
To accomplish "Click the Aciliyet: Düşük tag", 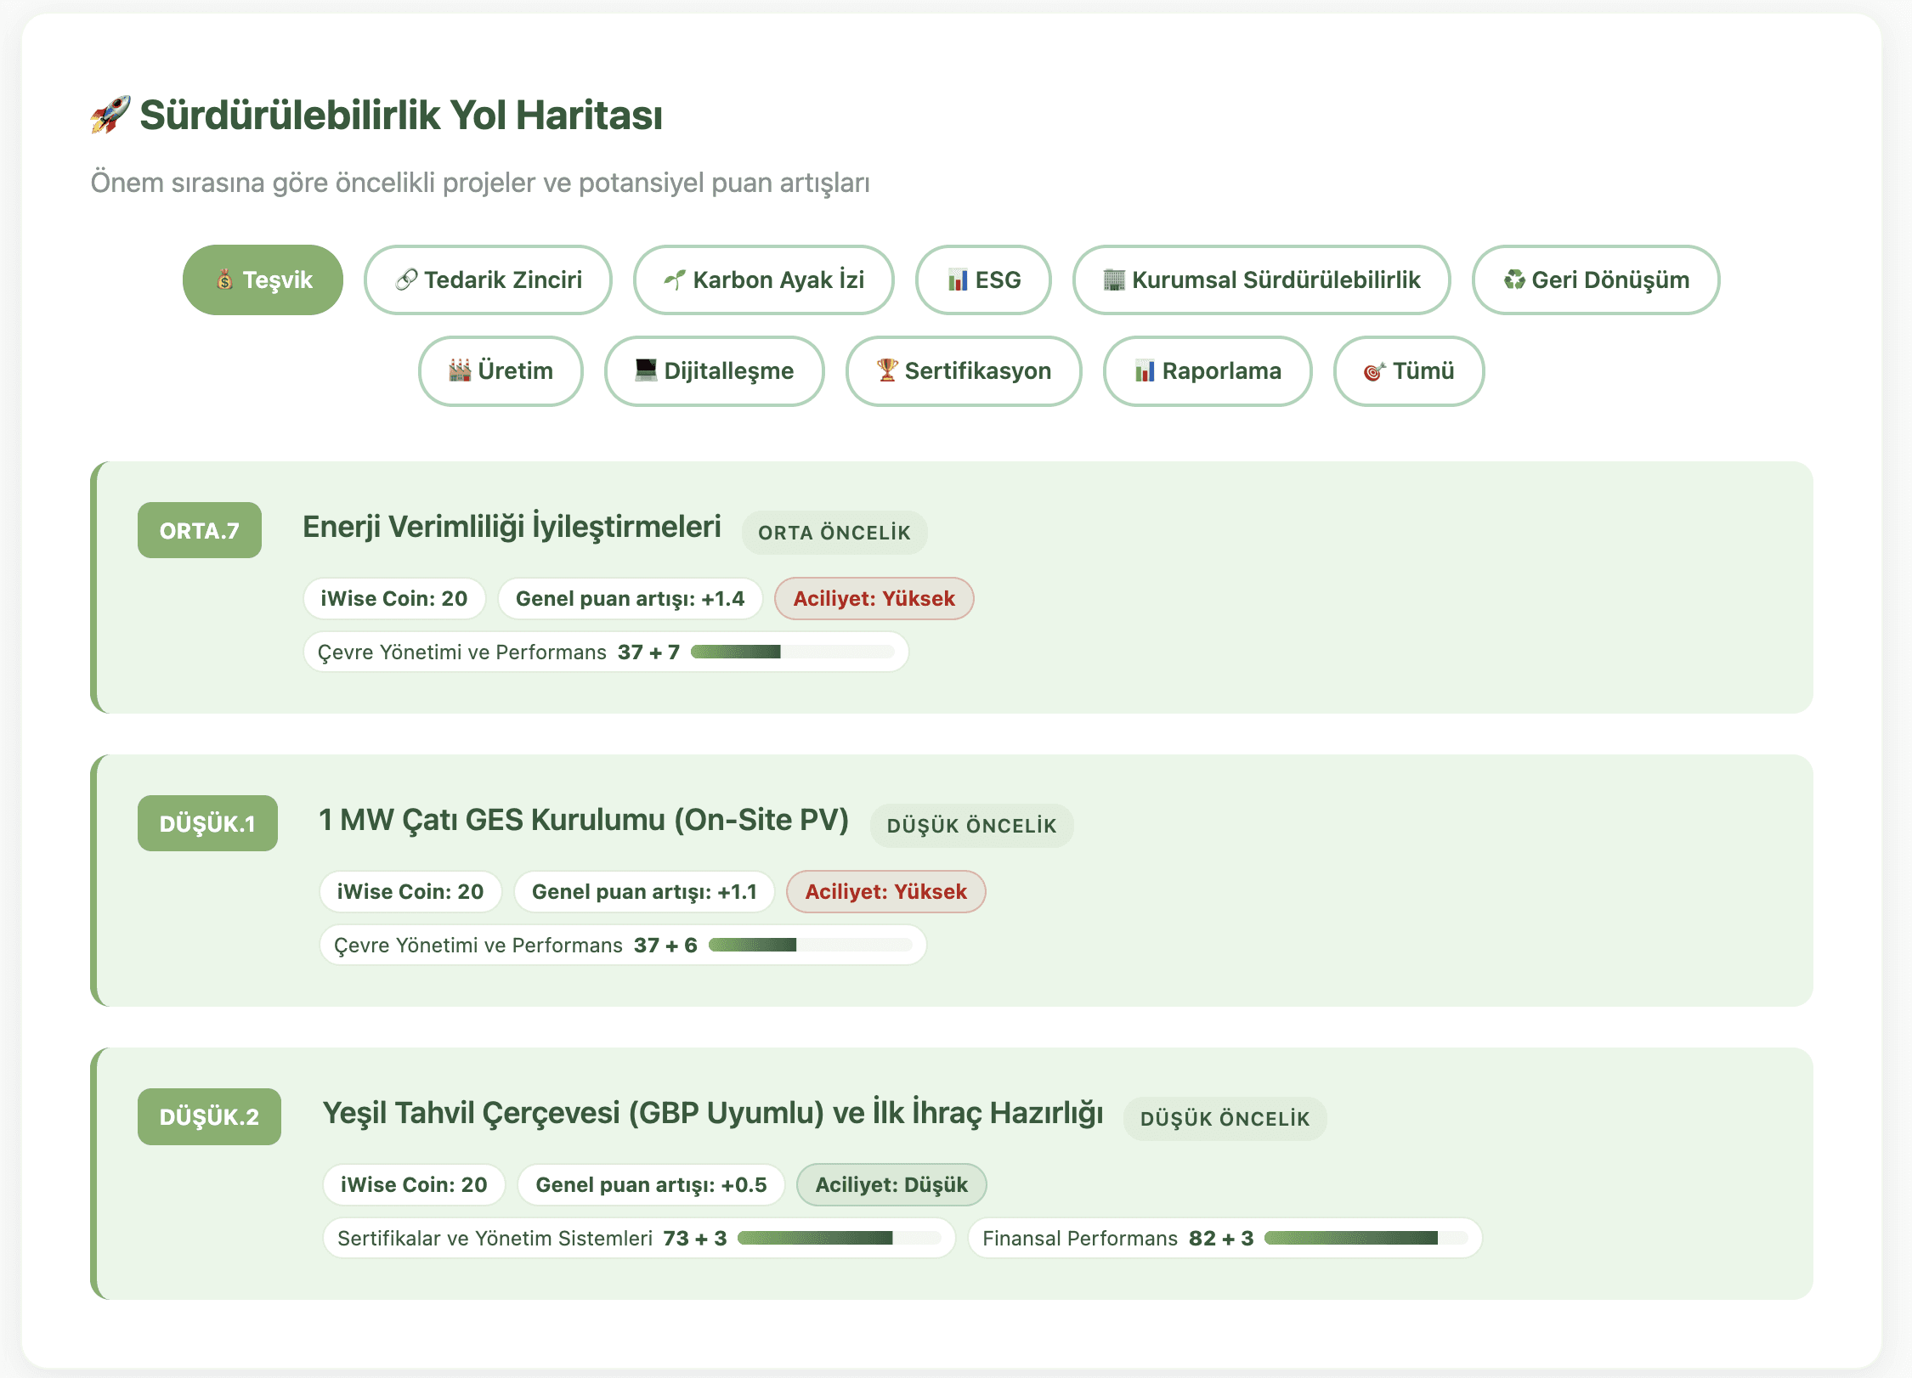I will (891, 1184).
